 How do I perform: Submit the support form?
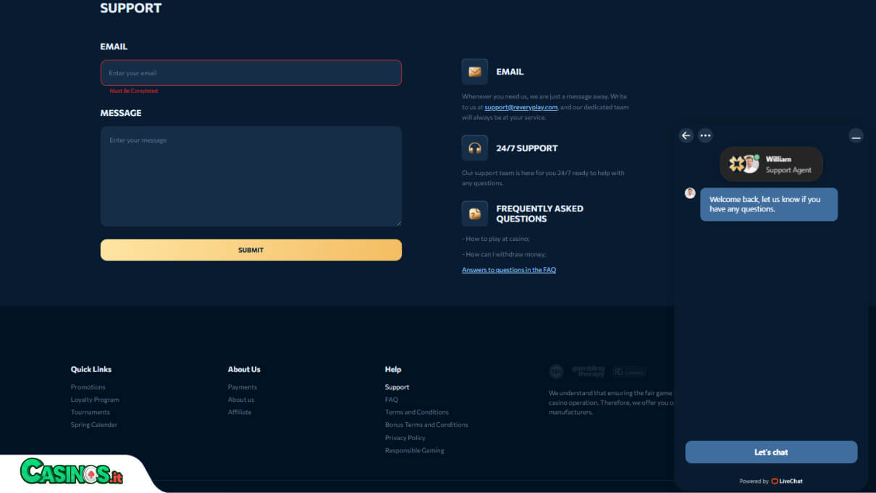(251, 250)
